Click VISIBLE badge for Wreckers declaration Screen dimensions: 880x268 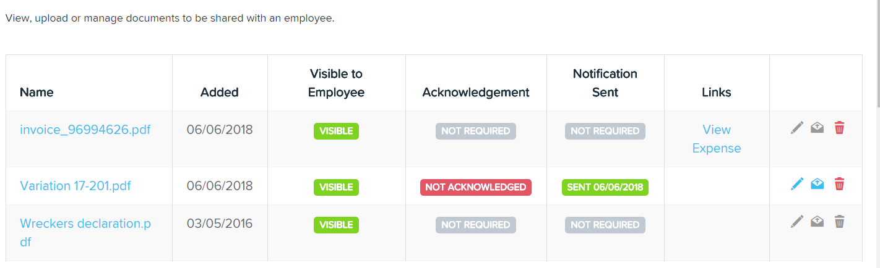click(x=336, y=225)
